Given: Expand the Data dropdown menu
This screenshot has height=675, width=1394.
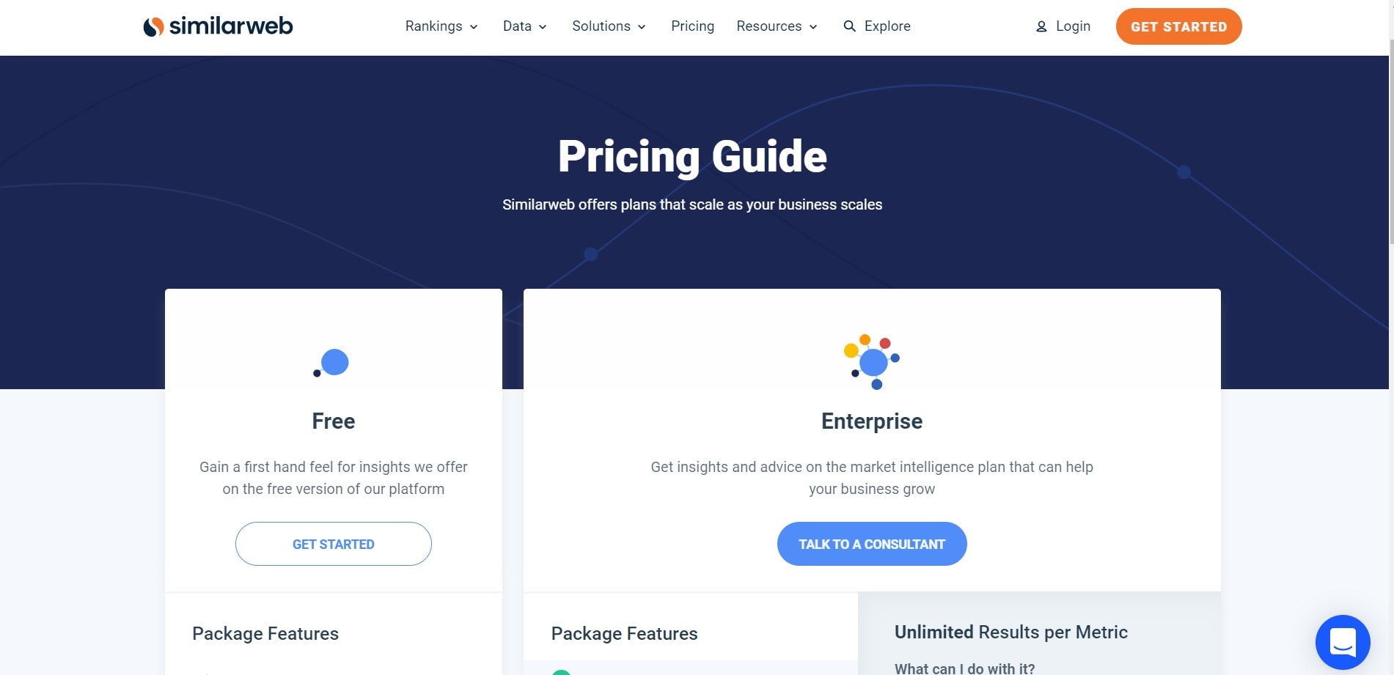Looking at the screenshot, I should click(525, 26).
